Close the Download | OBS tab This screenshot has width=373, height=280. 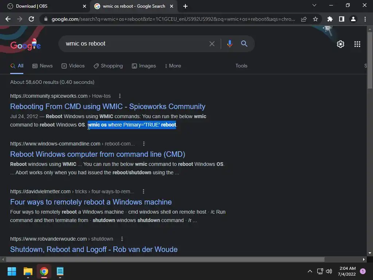coord(85,6)
